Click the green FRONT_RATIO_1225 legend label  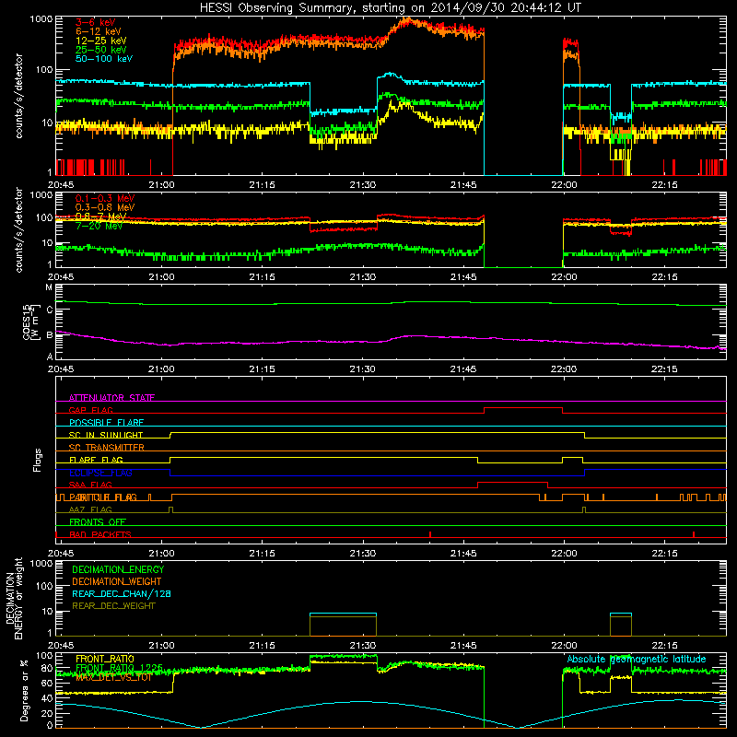(x=119, y=668)
